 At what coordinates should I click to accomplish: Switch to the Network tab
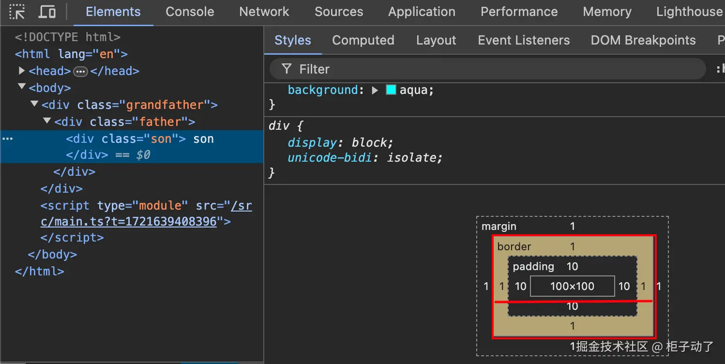tap(264, 12)
